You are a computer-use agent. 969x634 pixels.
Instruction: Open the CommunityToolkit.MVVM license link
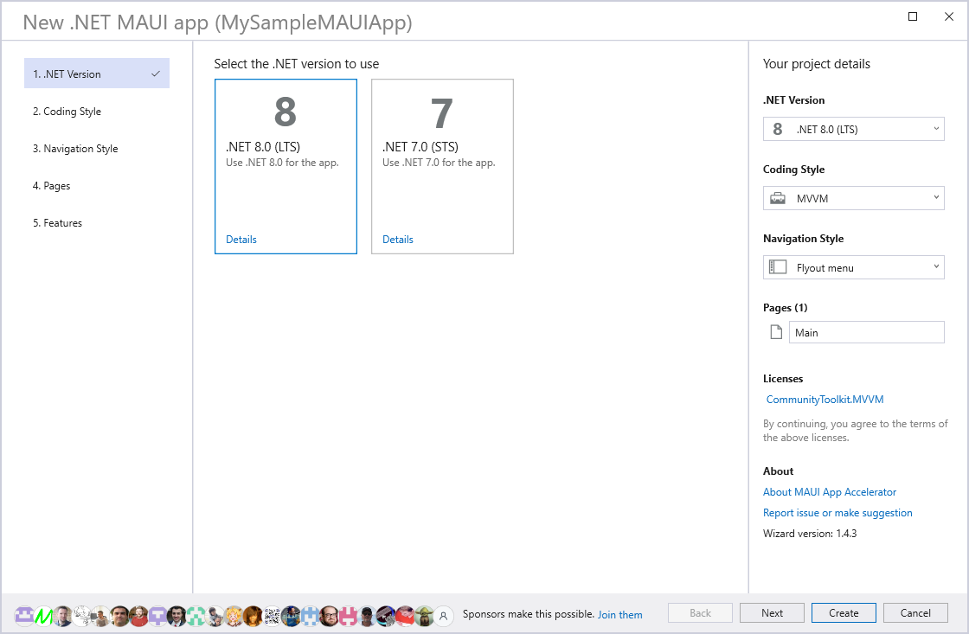point(825,400)
